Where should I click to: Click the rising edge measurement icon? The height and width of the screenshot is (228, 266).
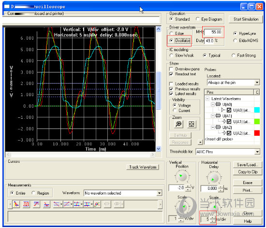[36, 204]
